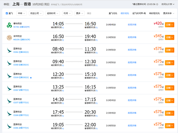This screenshot has height=133, width=178.
Task: Click the Juneyao Airlines round logo
Action: coord(9,38)
